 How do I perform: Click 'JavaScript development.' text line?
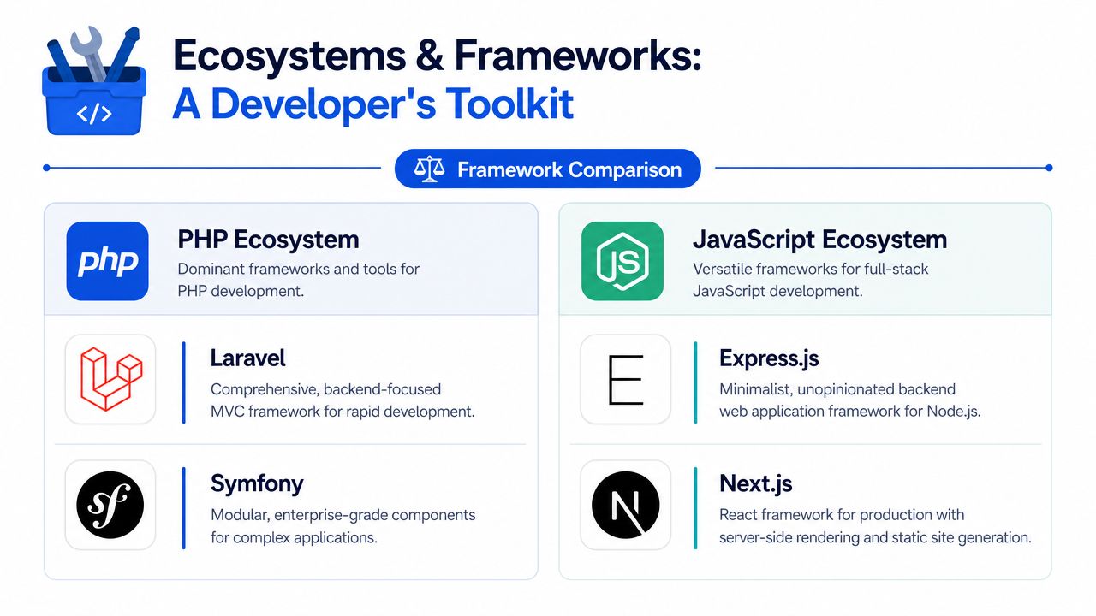[x=777, y=291]
